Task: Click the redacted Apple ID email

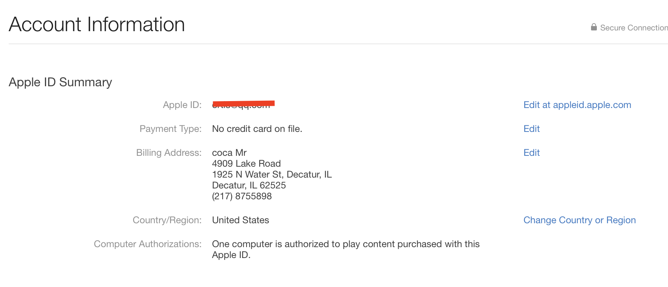Action: coord(243,105)
